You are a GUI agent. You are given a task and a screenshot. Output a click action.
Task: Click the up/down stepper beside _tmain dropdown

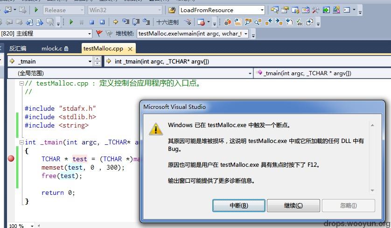(x=98, y=61)
